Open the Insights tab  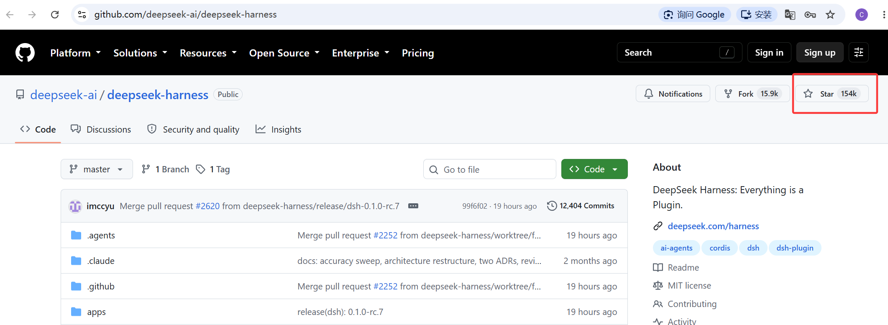[x=278, y=129]
